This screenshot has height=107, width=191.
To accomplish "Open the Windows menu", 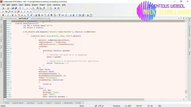I will (x=56, y=5).
